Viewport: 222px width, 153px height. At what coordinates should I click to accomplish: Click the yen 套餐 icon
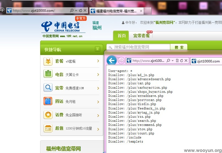(x=48, y=61)
